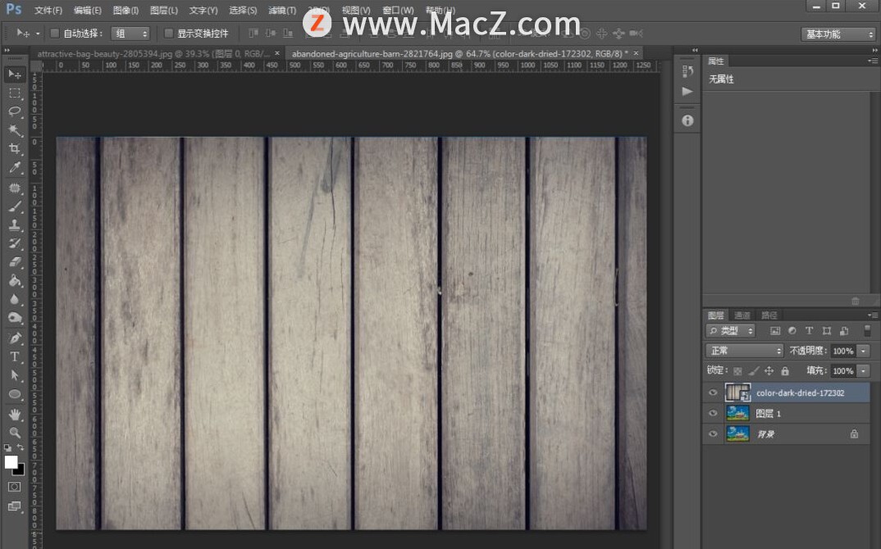The height and width of the screenshot is (549, 881).
Task: Open the auto-select 组 dropdown
Action: coord(130,34)
